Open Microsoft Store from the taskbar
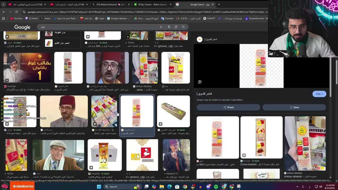This screenshot has width=338, height=190. [x=177, y=187]
